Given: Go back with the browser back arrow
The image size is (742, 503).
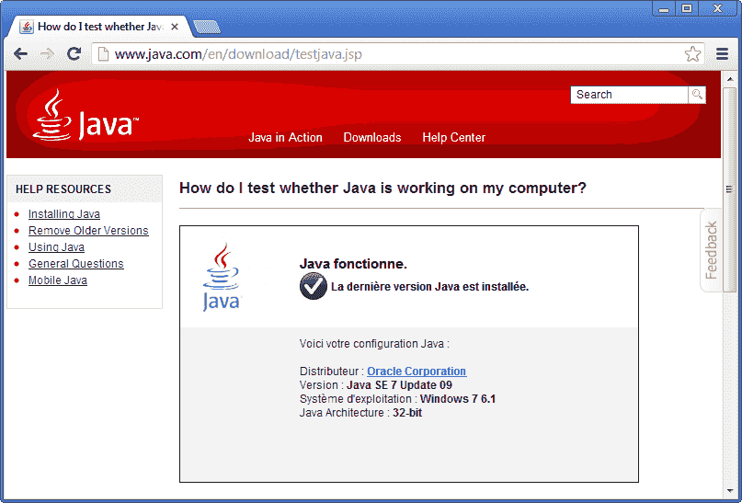Looking at the screenshot, I should click(20, 54).
